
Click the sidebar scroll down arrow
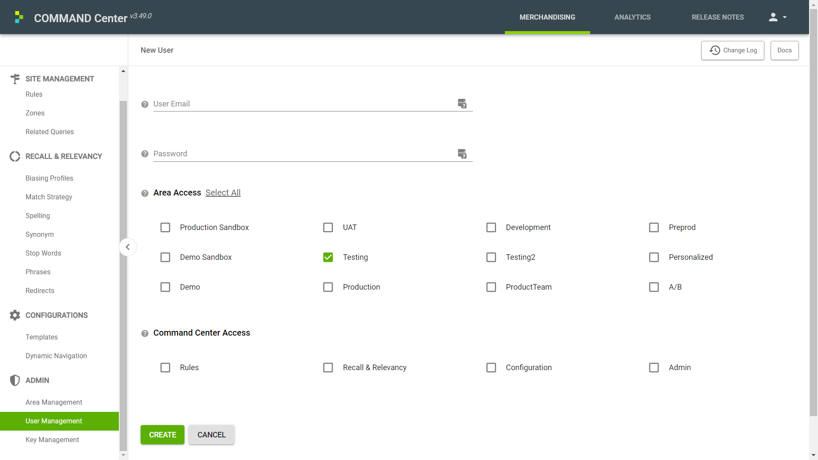click(124, 455)
